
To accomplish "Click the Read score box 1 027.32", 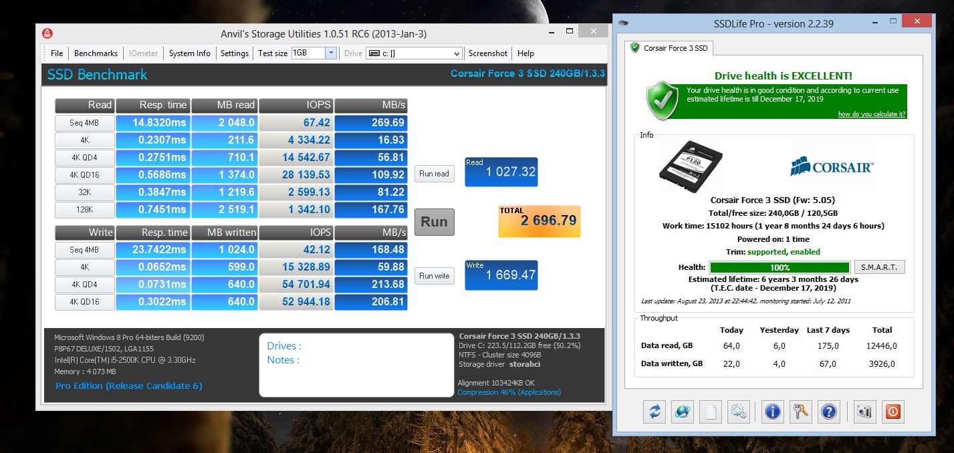I will tap(501, 172).
